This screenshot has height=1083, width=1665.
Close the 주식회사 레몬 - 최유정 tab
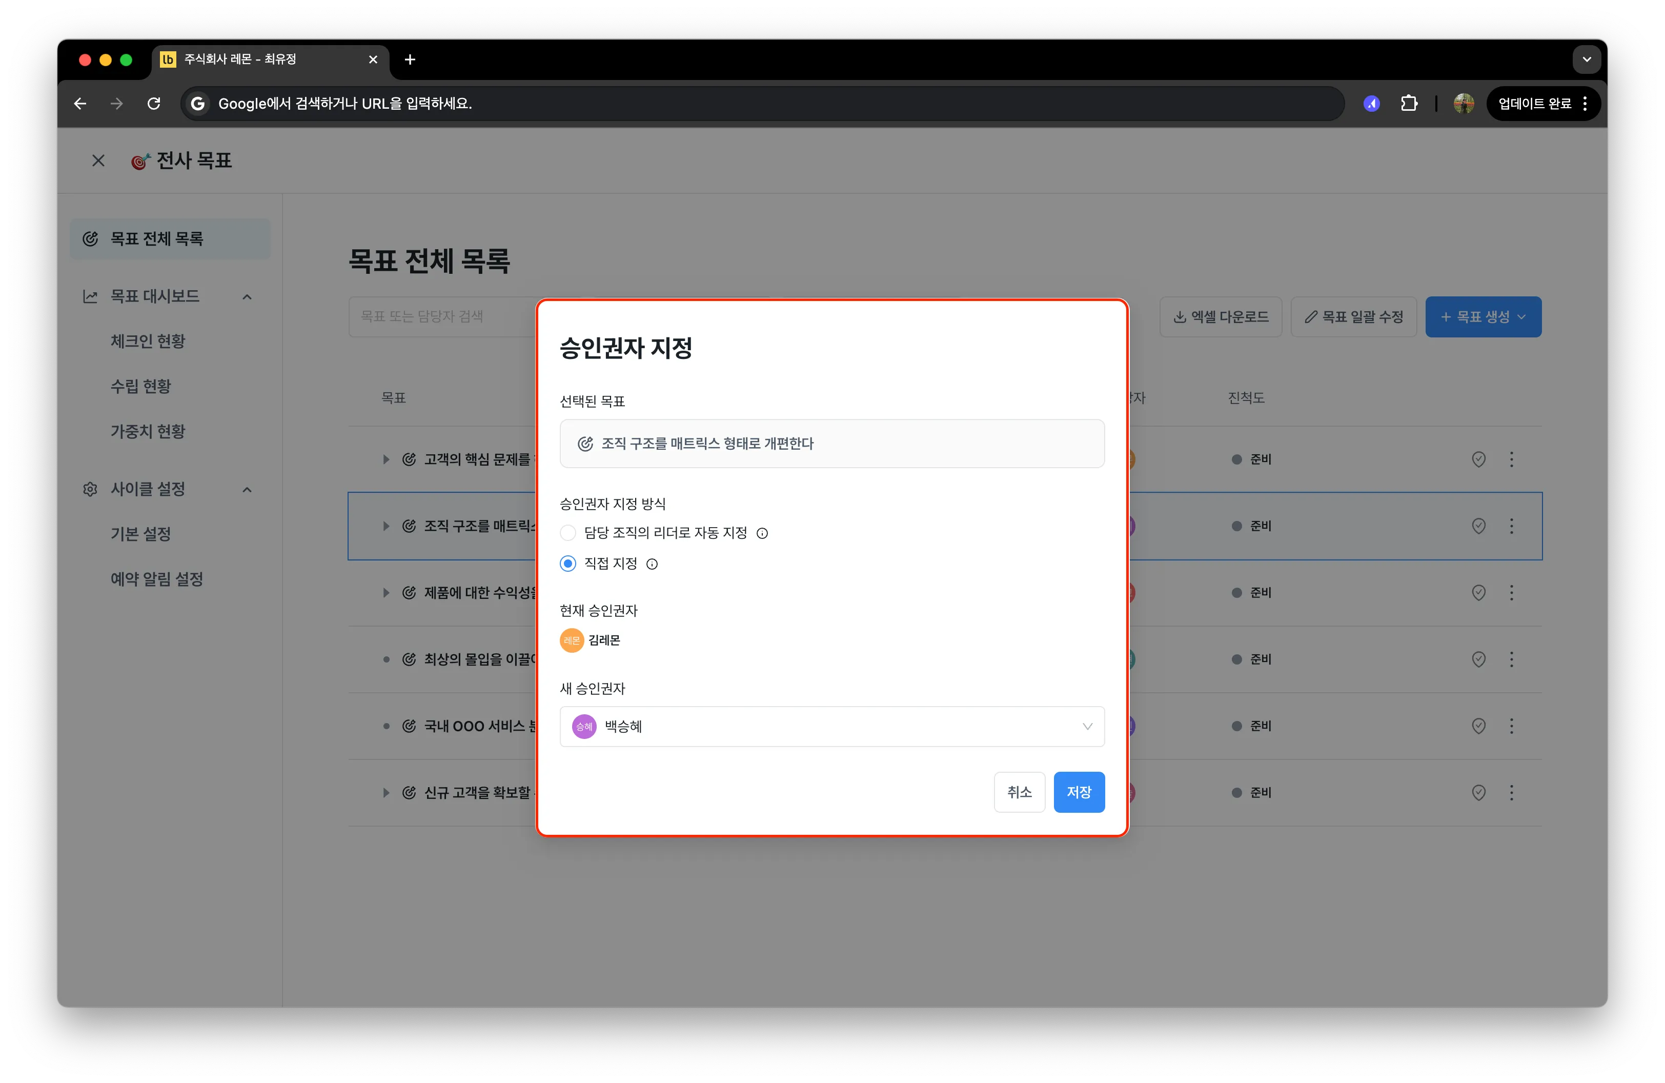(x=373, y=59)
